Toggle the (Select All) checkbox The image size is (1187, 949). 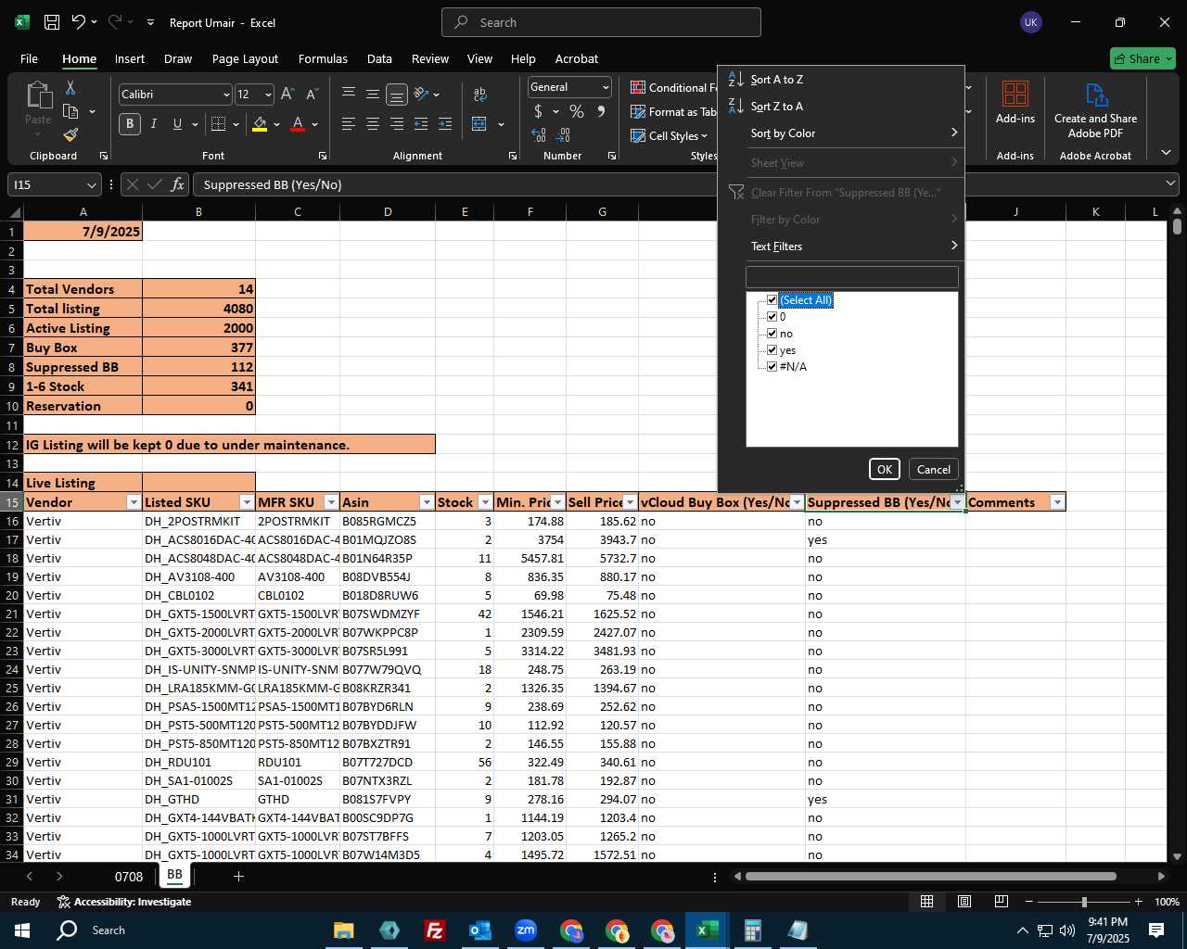point(772,300)
